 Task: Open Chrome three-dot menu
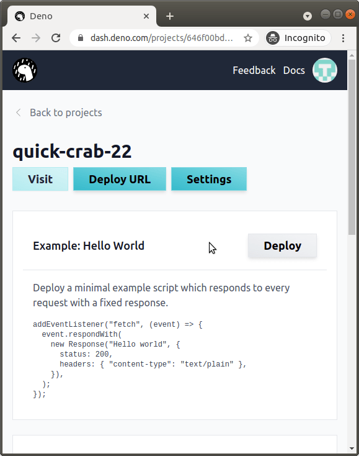click(343, 38)
